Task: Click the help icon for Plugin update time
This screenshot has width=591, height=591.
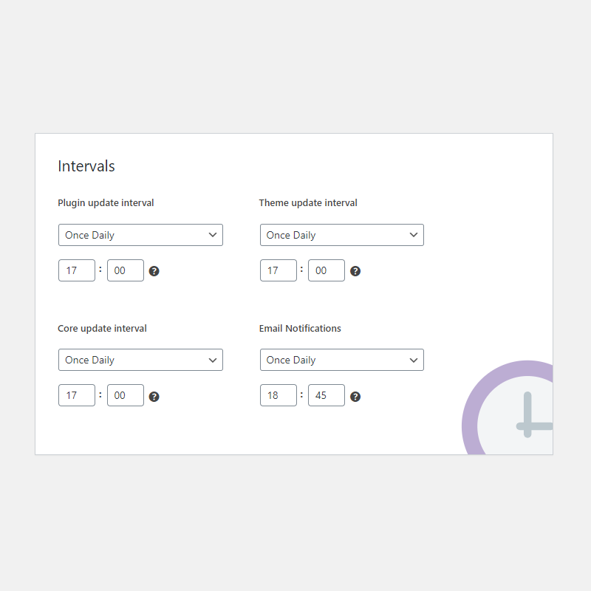Action: (x=154, y=271)
